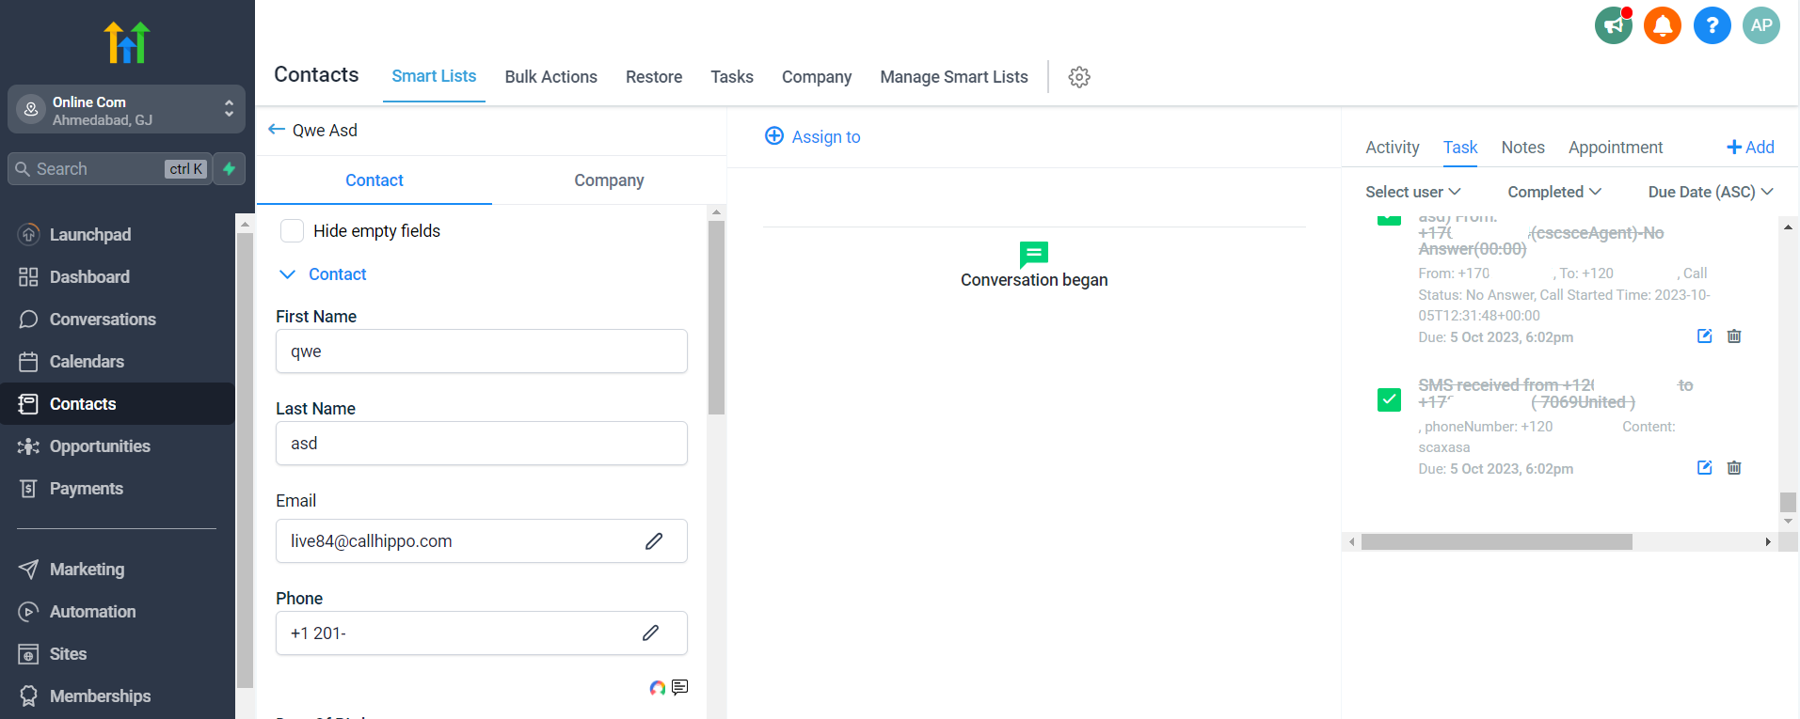Click the contact form vertical scrollbar thumb
This screenshot has width=1800, height=719.
click(716, 318)
